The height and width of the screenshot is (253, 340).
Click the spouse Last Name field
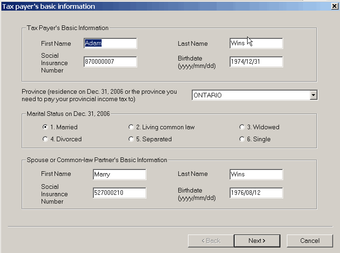[x=256, y=175]
